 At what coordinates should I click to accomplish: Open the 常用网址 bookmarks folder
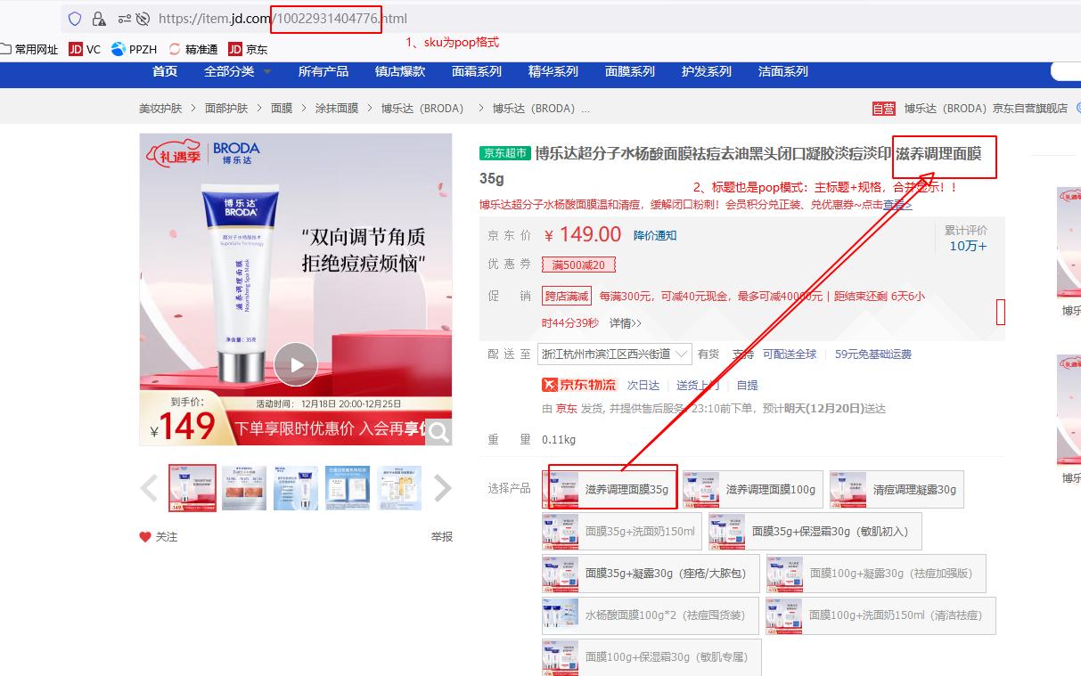click(29, 50)
